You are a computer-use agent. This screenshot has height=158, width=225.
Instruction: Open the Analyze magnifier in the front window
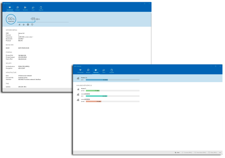(88, 71)
